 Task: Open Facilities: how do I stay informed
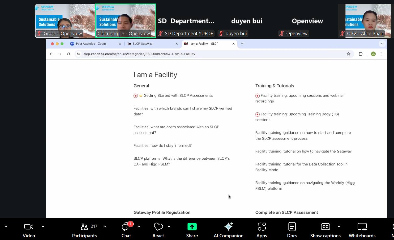[163, 146]
